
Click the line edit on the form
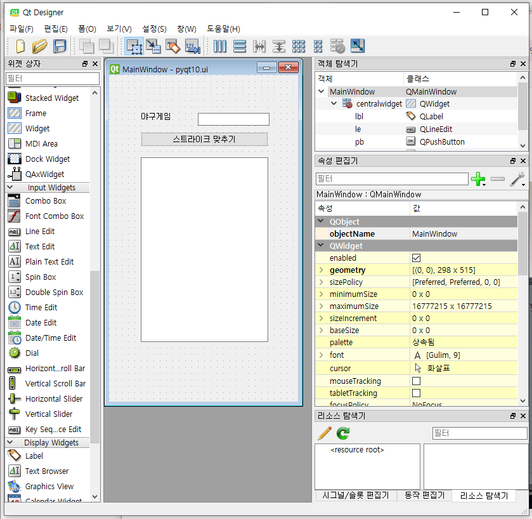tap(233, 119)
